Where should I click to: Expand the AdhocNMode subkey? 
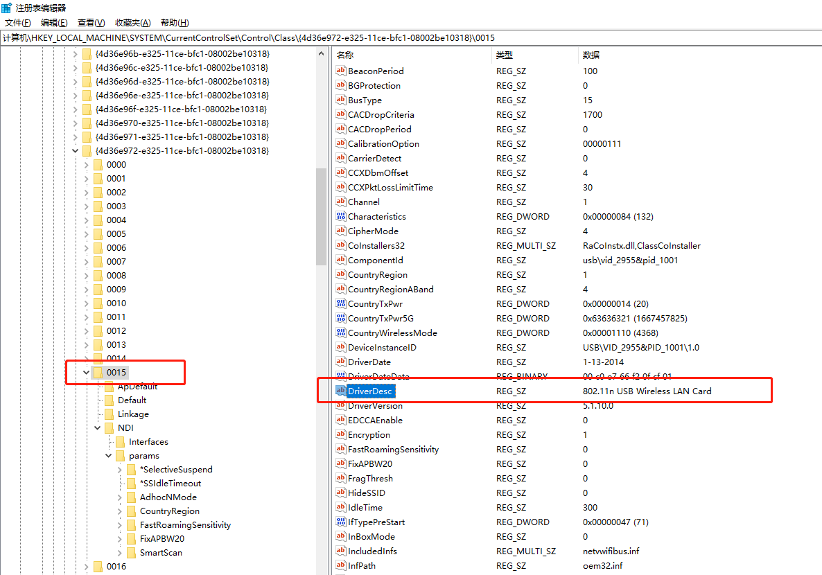120,497
